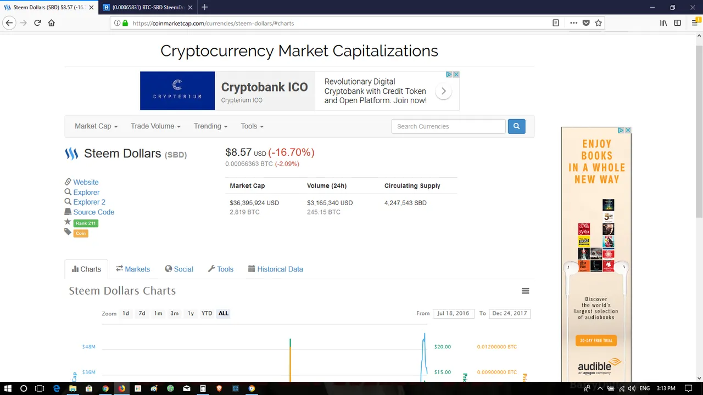Expand the Tools dropdown in navigation bar

tap(252, 126)
